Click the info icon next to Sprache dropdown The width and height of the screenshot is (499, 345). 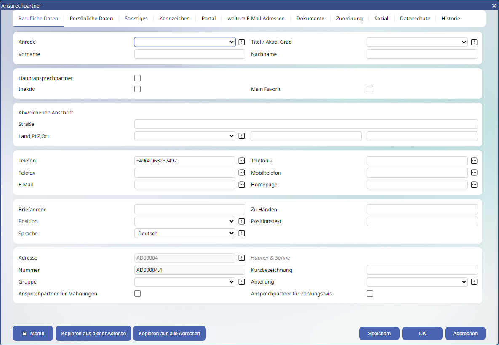[x=242, y=233]
